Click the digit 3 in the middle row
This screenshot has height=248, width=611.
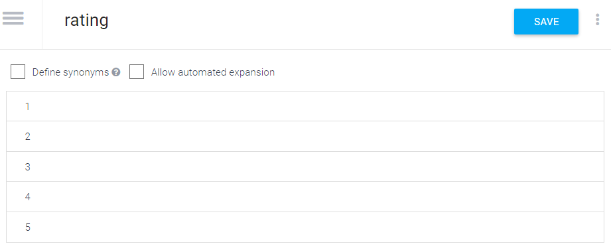[x=27, y=166]
